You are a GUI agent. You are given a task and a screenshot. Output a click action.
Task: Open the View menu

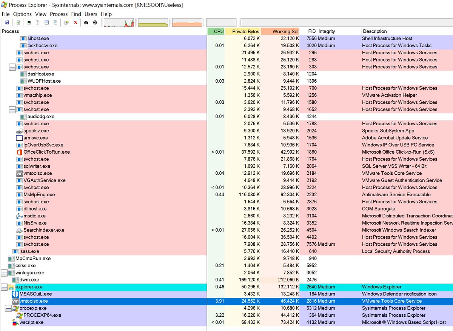(x=41, y=14)
